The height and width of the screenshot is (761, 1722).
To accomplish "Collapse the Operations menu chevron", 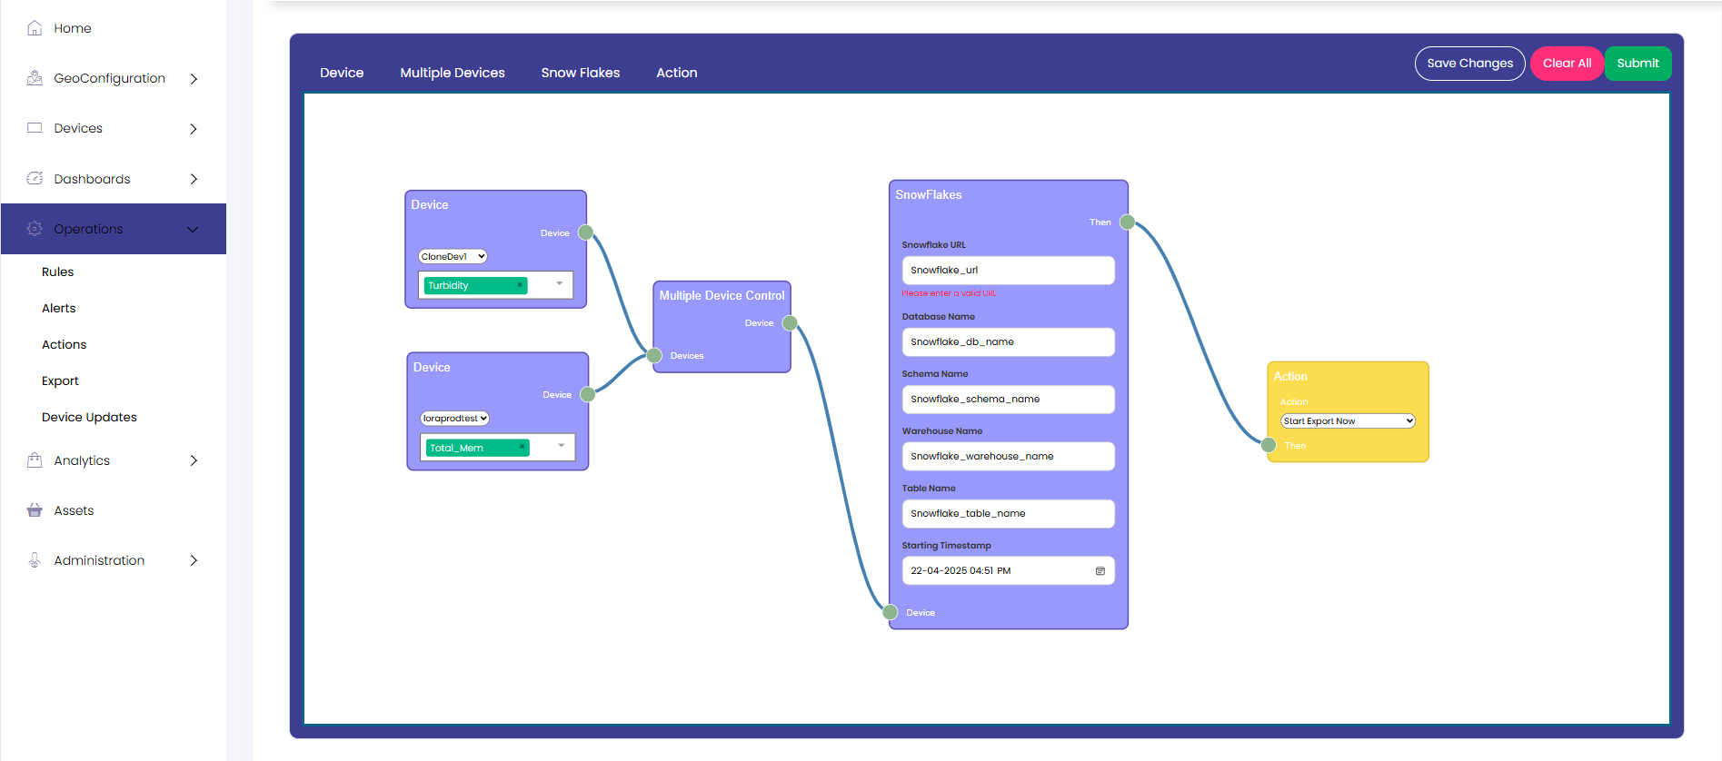I will (193, 229).
